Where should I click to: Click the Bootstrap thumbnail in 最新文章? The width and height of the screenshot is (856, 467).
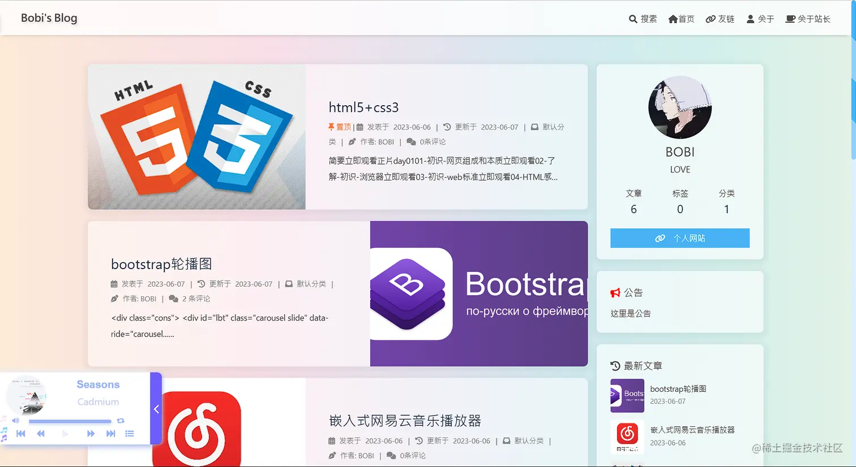[627, 396]
